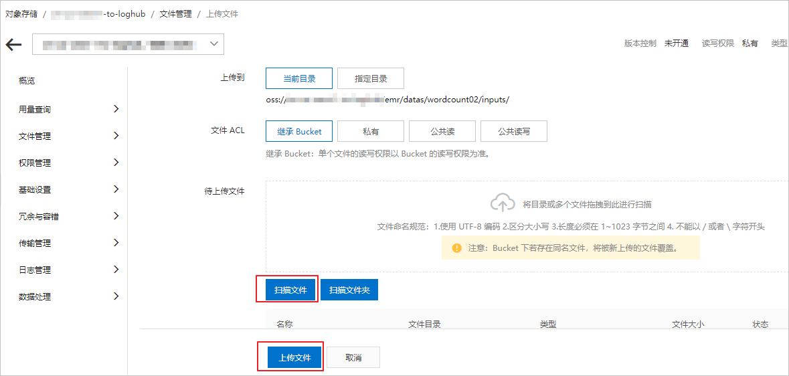This screenshot has height=376, width=789.
Task: Choose 公共读写 file ACL option
Action: coord(514,131)
